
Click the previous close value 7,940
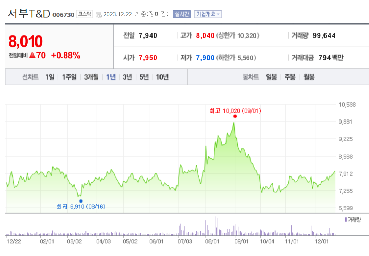click(x=148, y=35)
